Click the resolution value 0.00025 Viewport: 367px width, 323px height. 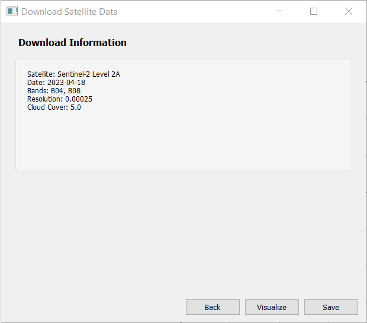pos(79,99)
